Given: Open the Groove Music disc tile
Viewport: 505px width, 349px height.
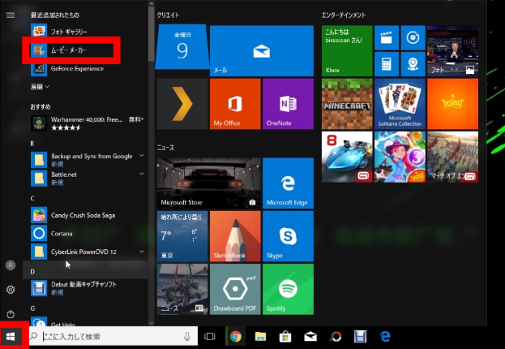Looking at the screenshot, I should pos(413,37).
